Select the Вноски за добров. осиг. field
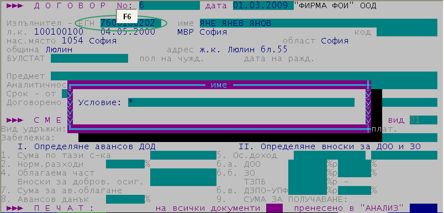444x213 pixels. [x=183, y=182]
